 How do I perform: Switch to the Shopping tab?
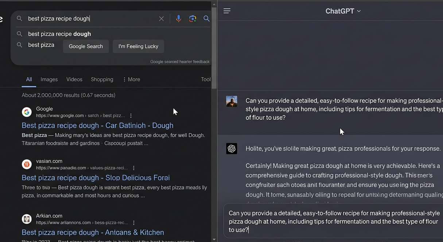(x=102, y=79)
